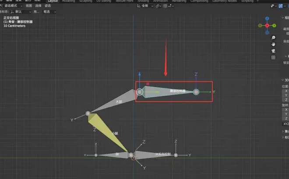Image resolution: width=289 pixels, height=179 pixels.
Task: Click the pan hand viewport icon
Action: point(273,44)
